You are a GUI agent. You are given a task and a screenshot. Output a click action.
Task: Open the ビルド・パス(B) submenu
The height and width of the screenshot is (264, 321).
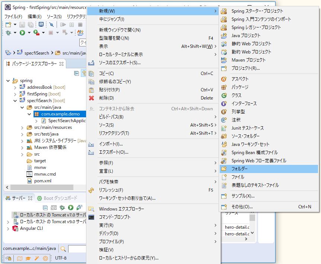(153, 117)
